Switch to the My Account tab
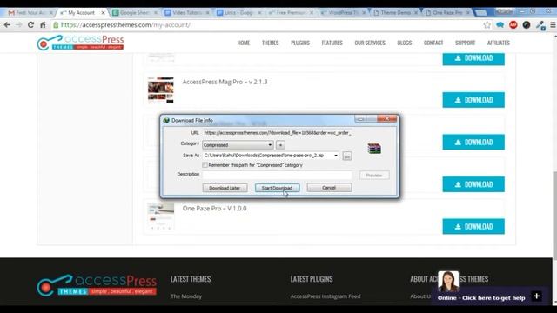Image resolution: width=557 pixels, height=313 pixels. (x=81, y=12)
